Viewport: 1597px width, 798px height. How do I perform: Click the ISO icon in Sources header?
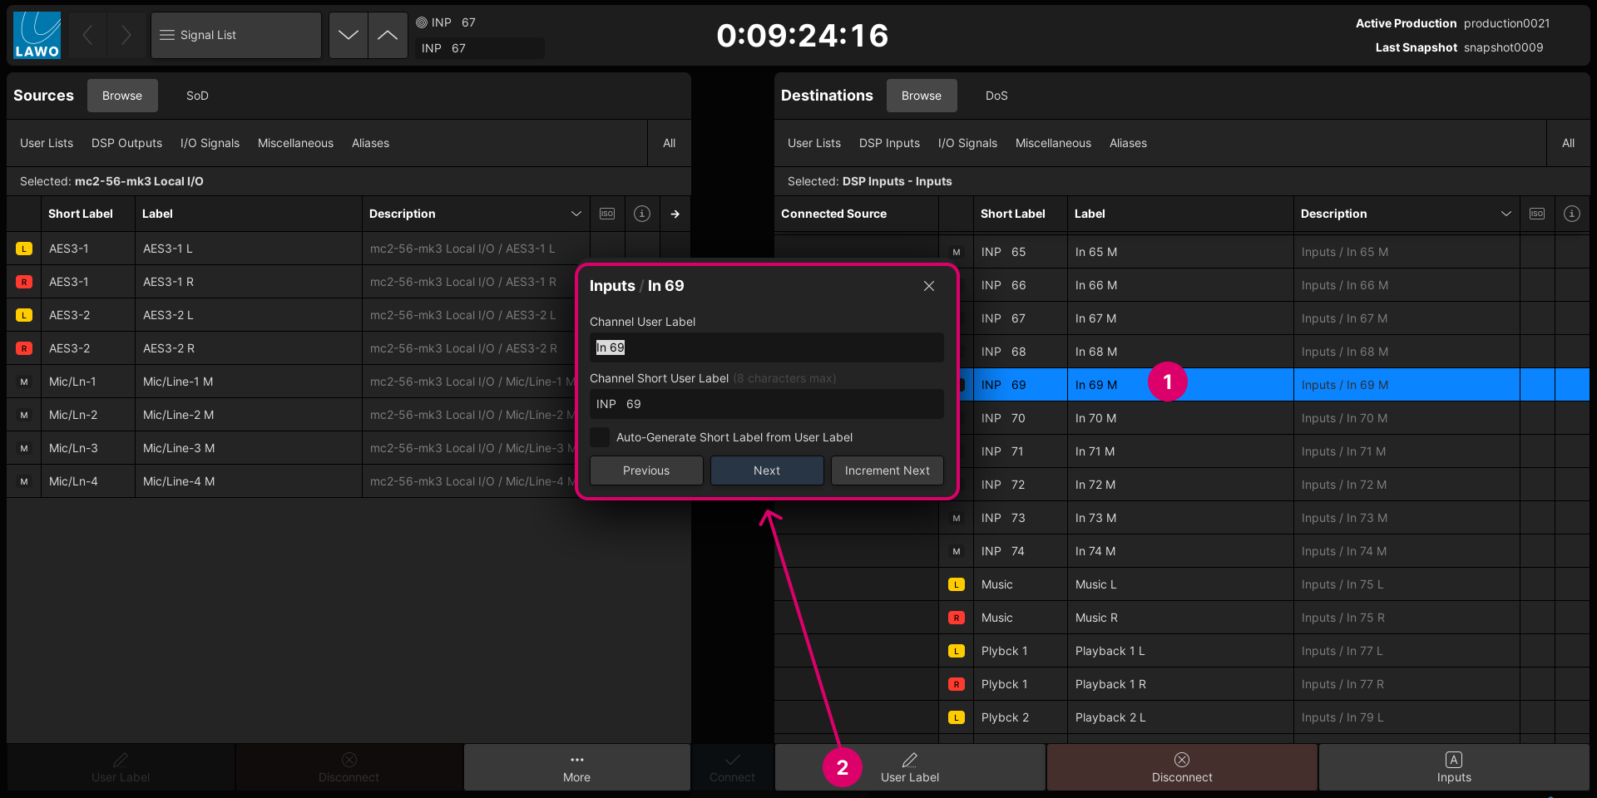[x=607, y=214]
